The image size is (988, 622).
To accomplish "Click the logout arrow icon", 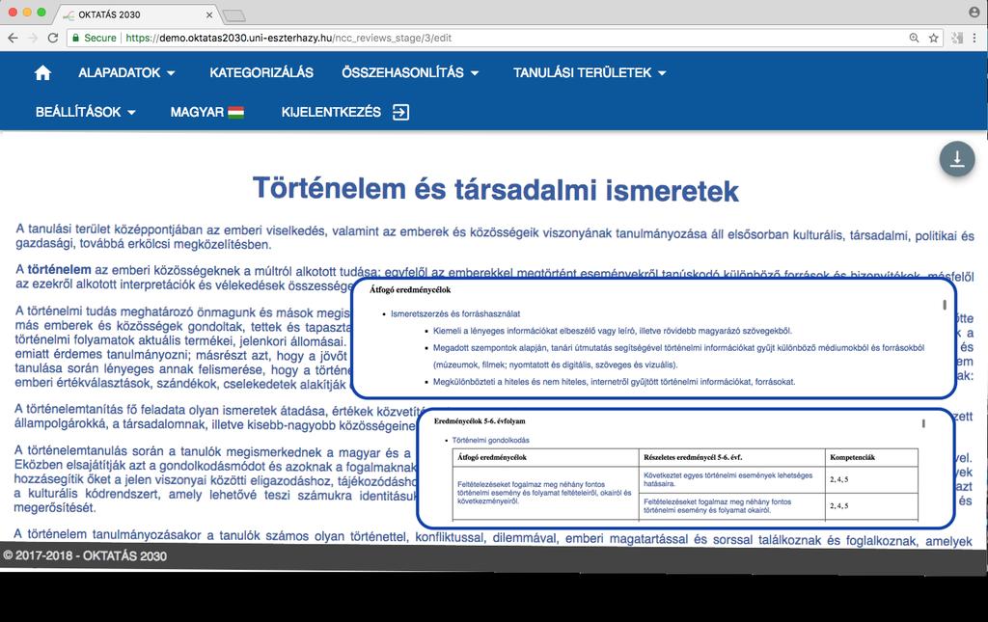I will (x=400, y=112).
